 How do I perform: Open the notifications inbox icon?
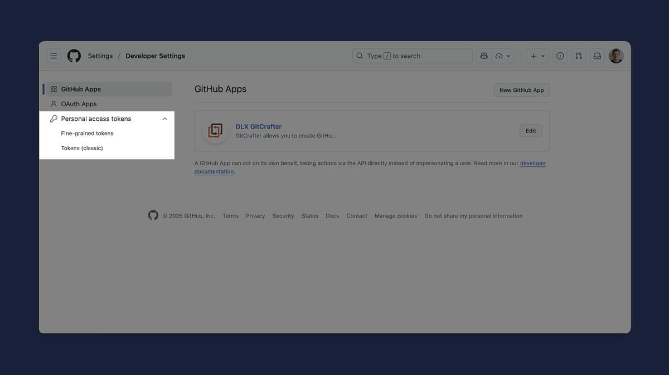(597, 56)
